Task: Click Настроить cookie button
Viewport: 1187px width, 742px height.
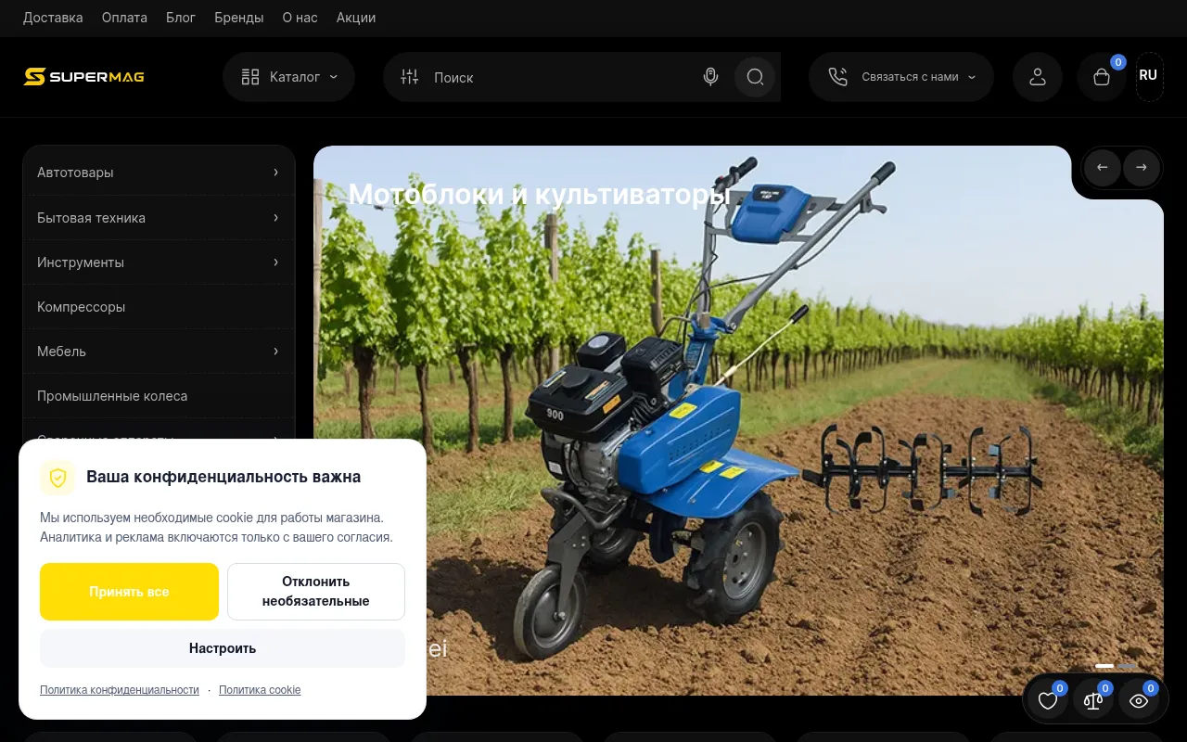Action: [223, 648]
